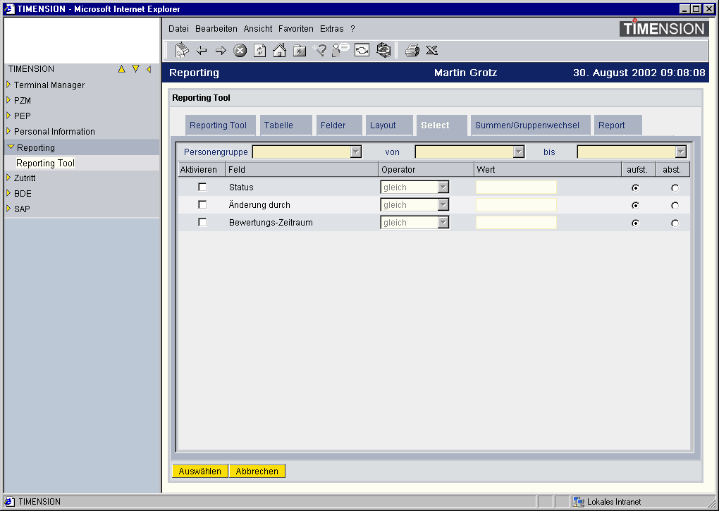Click the back arrow toolbar icon
The height and width of the screenshot is (511, 719).
click(202, 50)
